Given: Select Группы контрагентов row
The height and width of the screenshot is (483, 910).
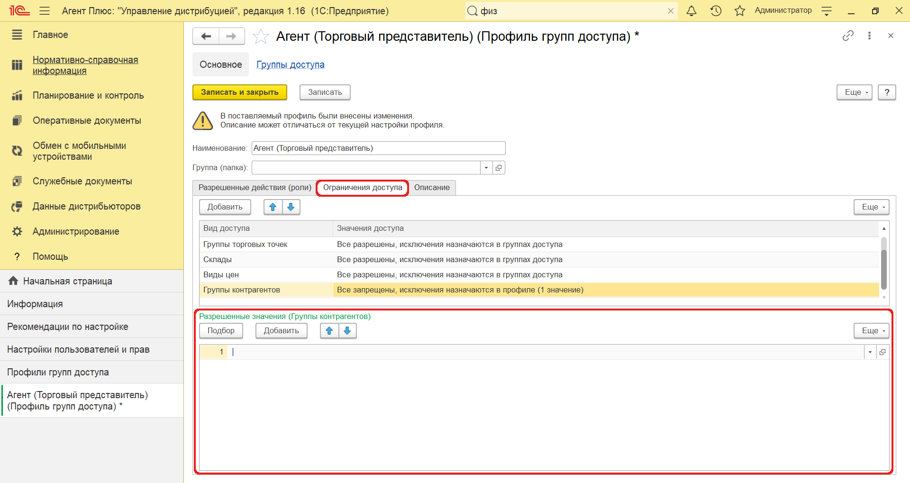Looking at the screenshot, I should [539, 290].
